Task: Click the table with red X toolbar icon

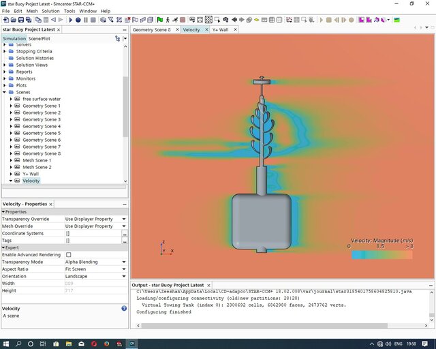Action: coord(127,20)
